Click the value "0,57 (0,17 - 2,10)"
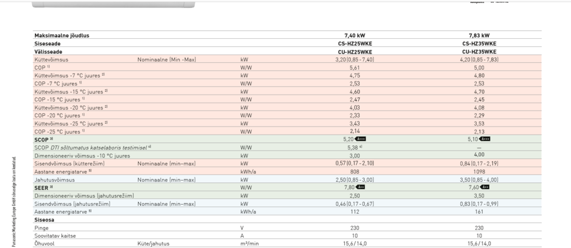This screenshot has width=571, height=248. [x=355, y=164]
